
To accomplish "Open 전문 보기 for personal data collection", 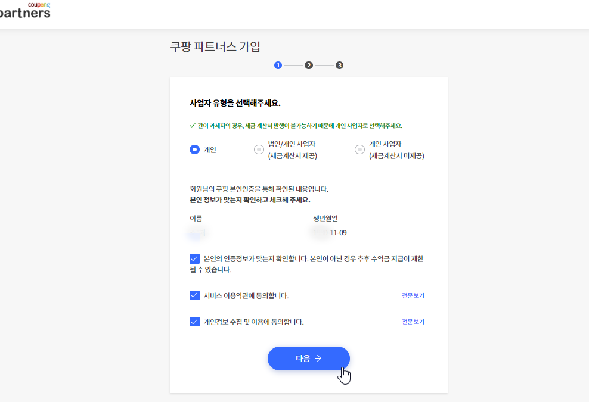I will [413, 322].
